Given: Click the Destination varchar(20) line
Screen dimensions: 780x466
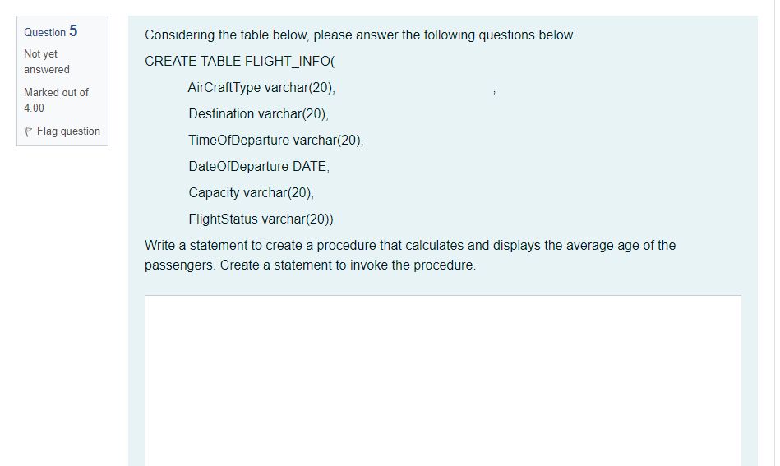Looking at the screenshot, I should click(x=258, y=114).
